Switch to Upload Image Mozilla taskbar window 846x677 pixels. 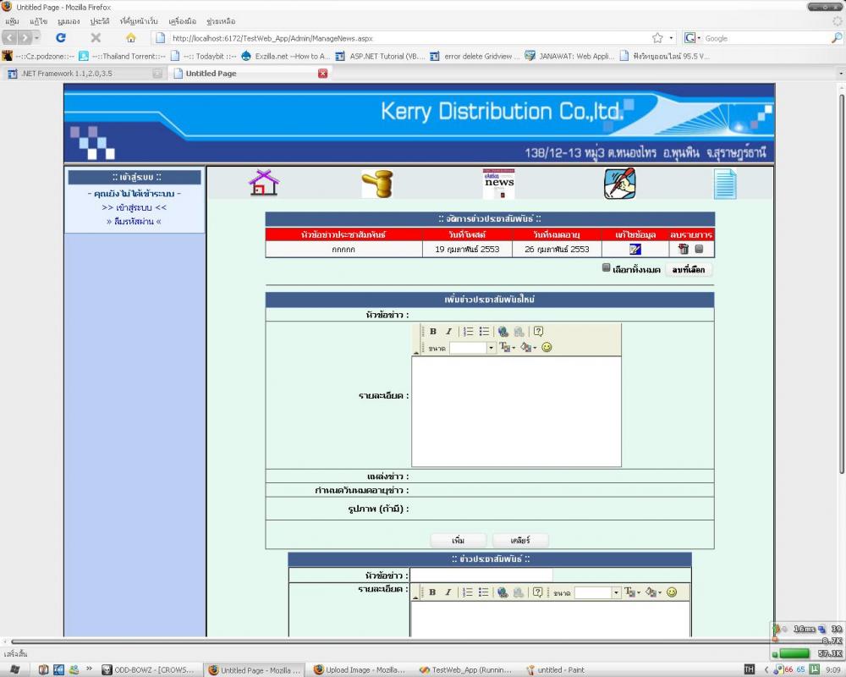(360, 669)
